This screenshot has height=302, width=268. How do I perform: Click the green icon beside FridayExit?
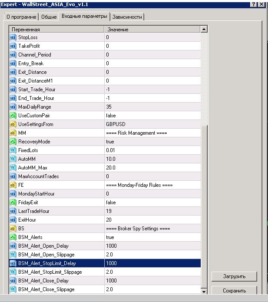coord(13,202)
